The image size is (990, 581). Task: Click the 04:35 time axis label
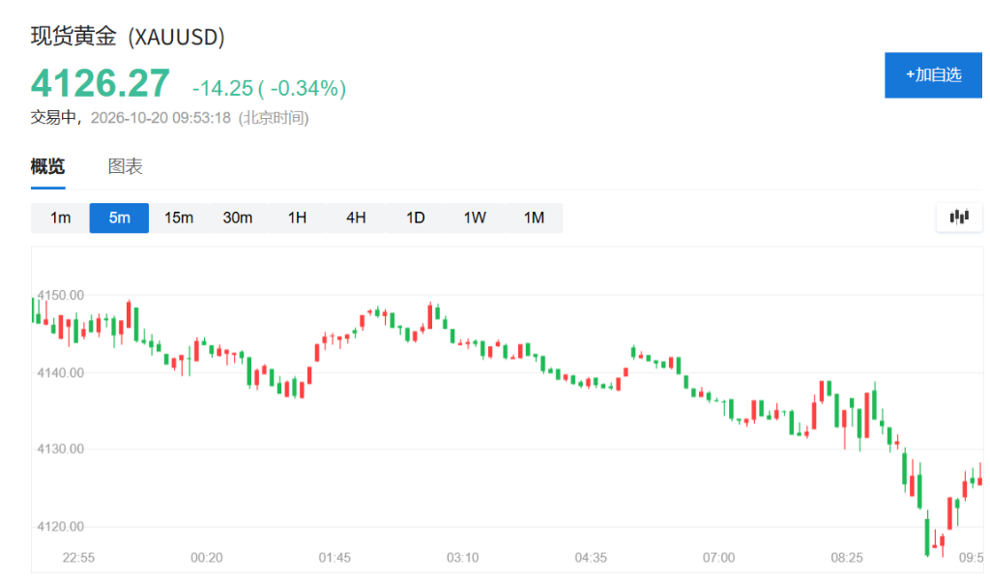click(x=591, y=558)
